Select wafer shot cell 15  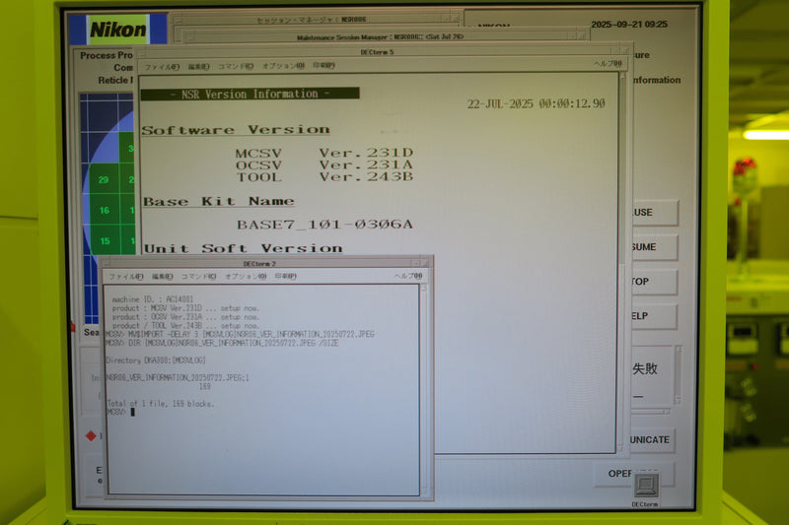105,240
